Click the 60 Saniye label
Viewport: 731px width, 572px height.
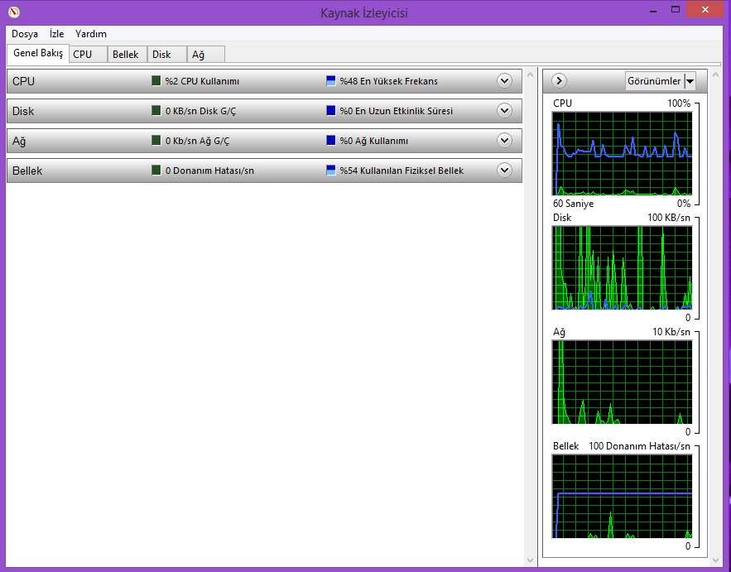click(574, 204)
